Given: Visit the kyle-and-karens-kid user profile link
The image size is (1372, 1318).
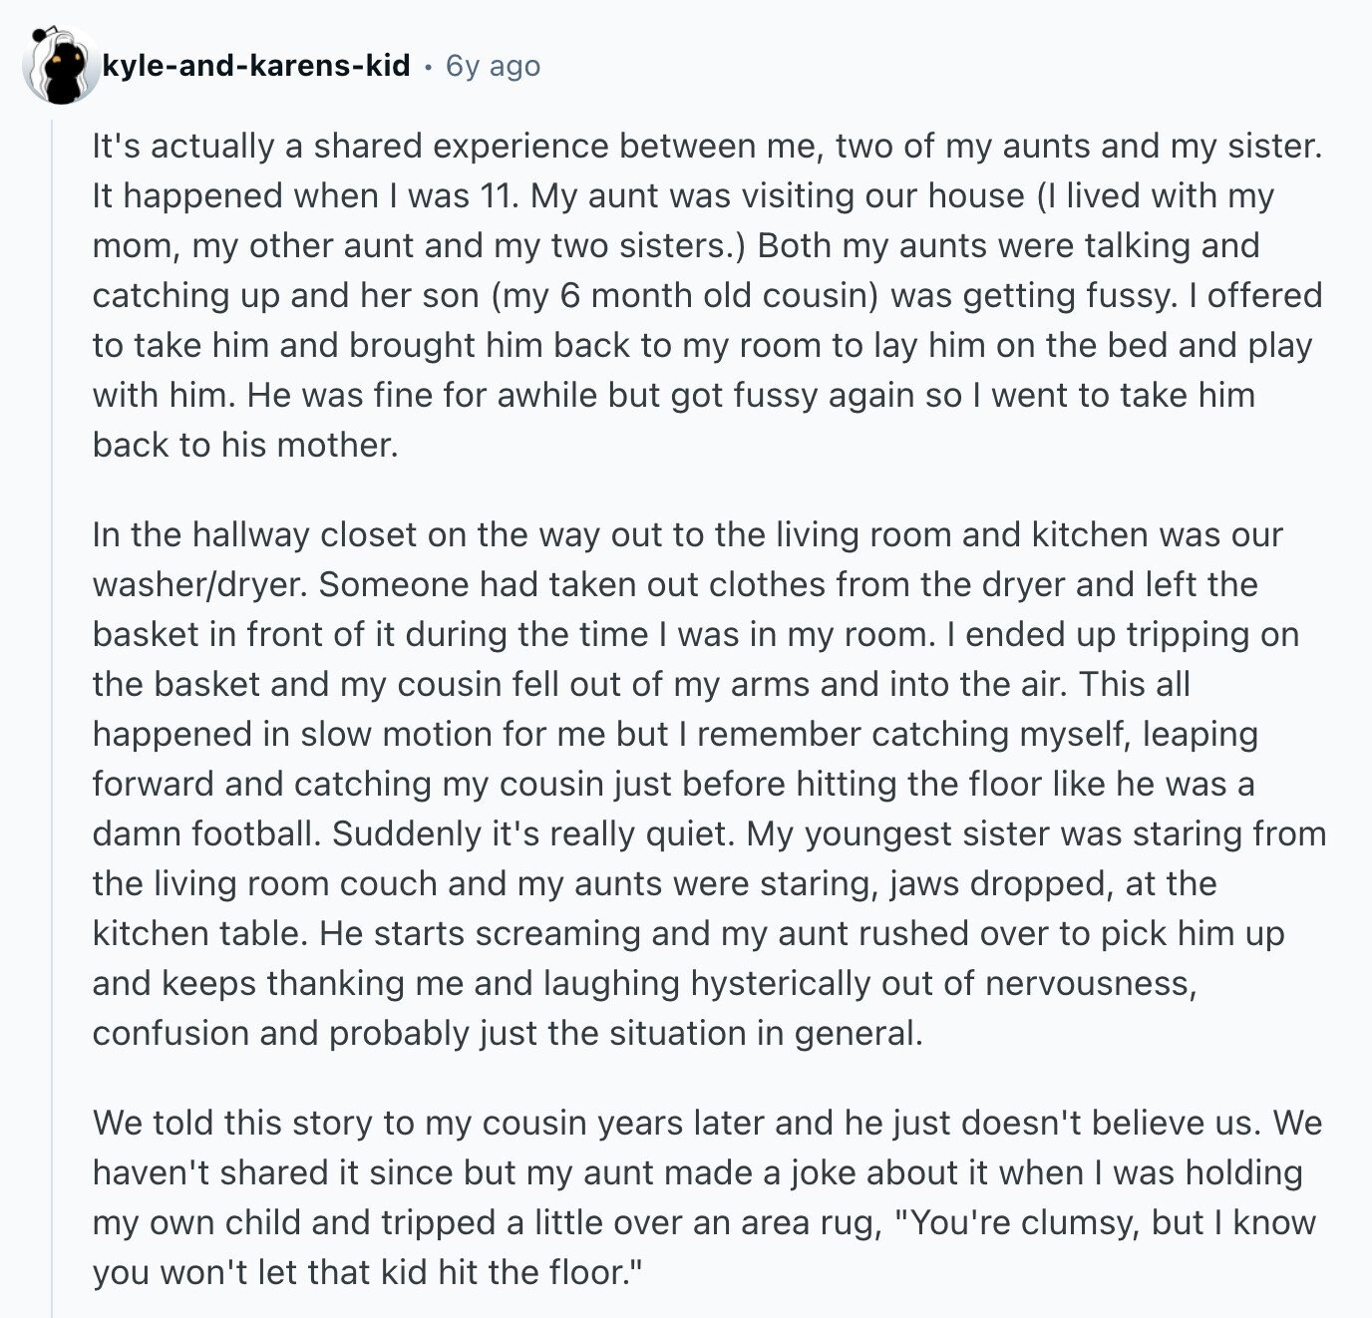Looking at the screenshot, I should [256, 66].
